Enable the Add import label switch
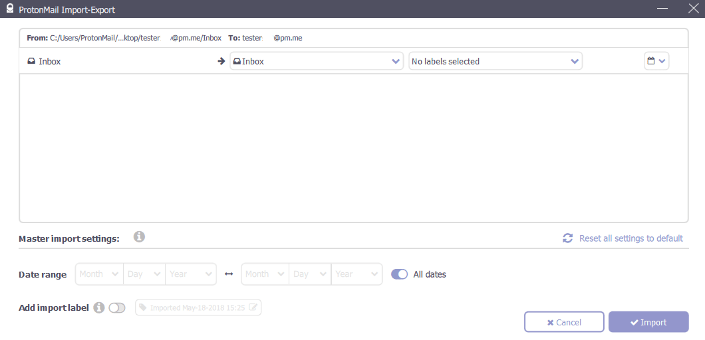The height and width of the screenshot is (340, 705). (x=117, y=307)
